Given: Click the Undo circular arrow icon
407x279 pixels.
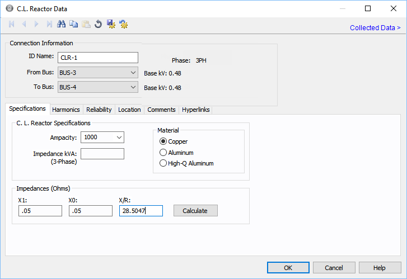Looking at the screenshot, I should tap(99, 24).
